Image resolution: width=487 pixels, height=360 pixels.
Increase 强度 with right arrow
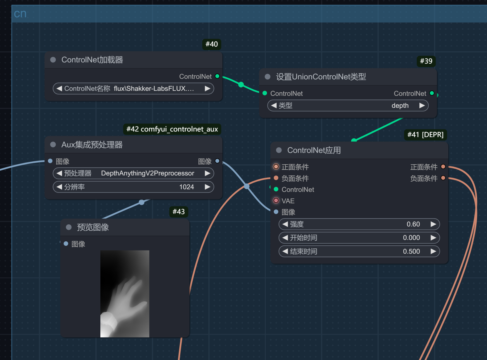(433, 224)
